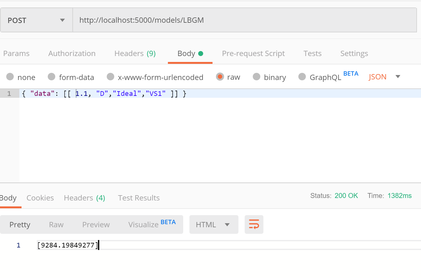Select the raw body type radio button
The height and width of the screenshot is (278, 421).
coord(220,77)
